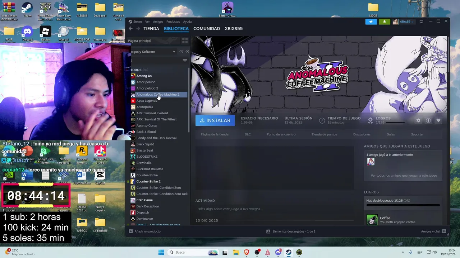Image resolution: width=460 pixels, height=258 pixels.
Task: Open the Ayuda menu
Action: 187,21
